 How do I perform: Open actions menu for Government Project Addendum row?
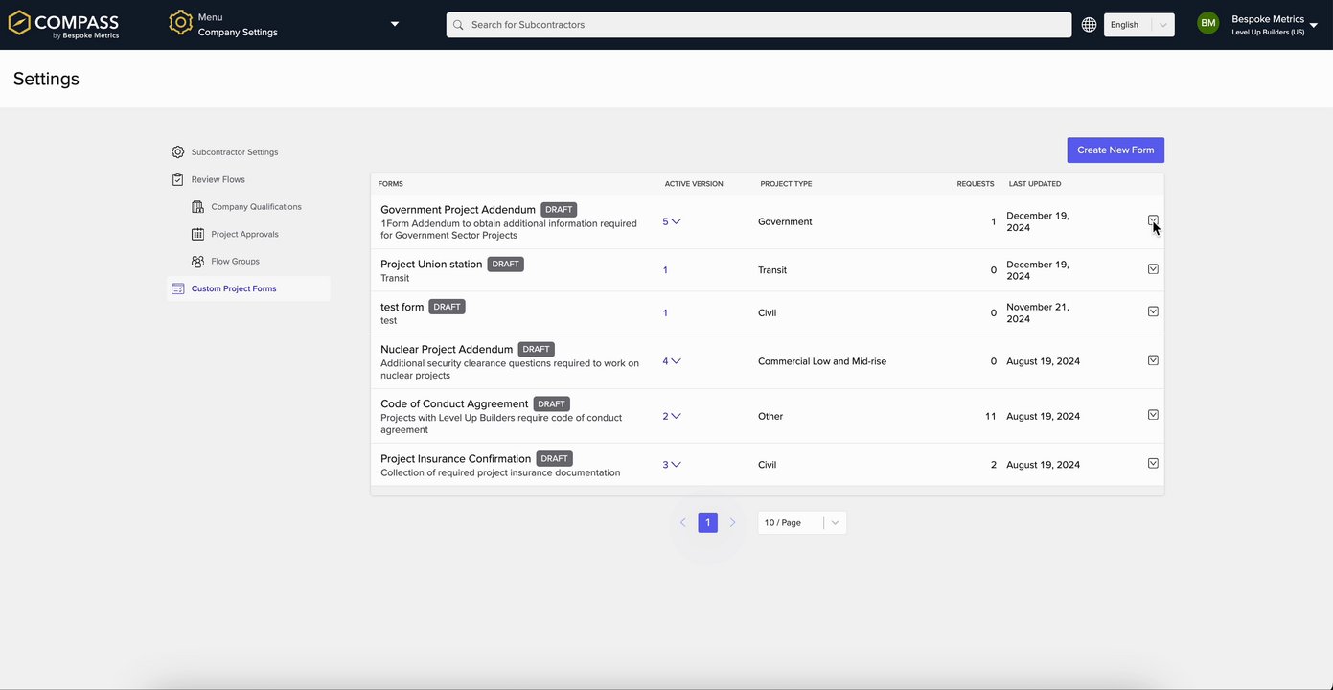click(1153, 220)
